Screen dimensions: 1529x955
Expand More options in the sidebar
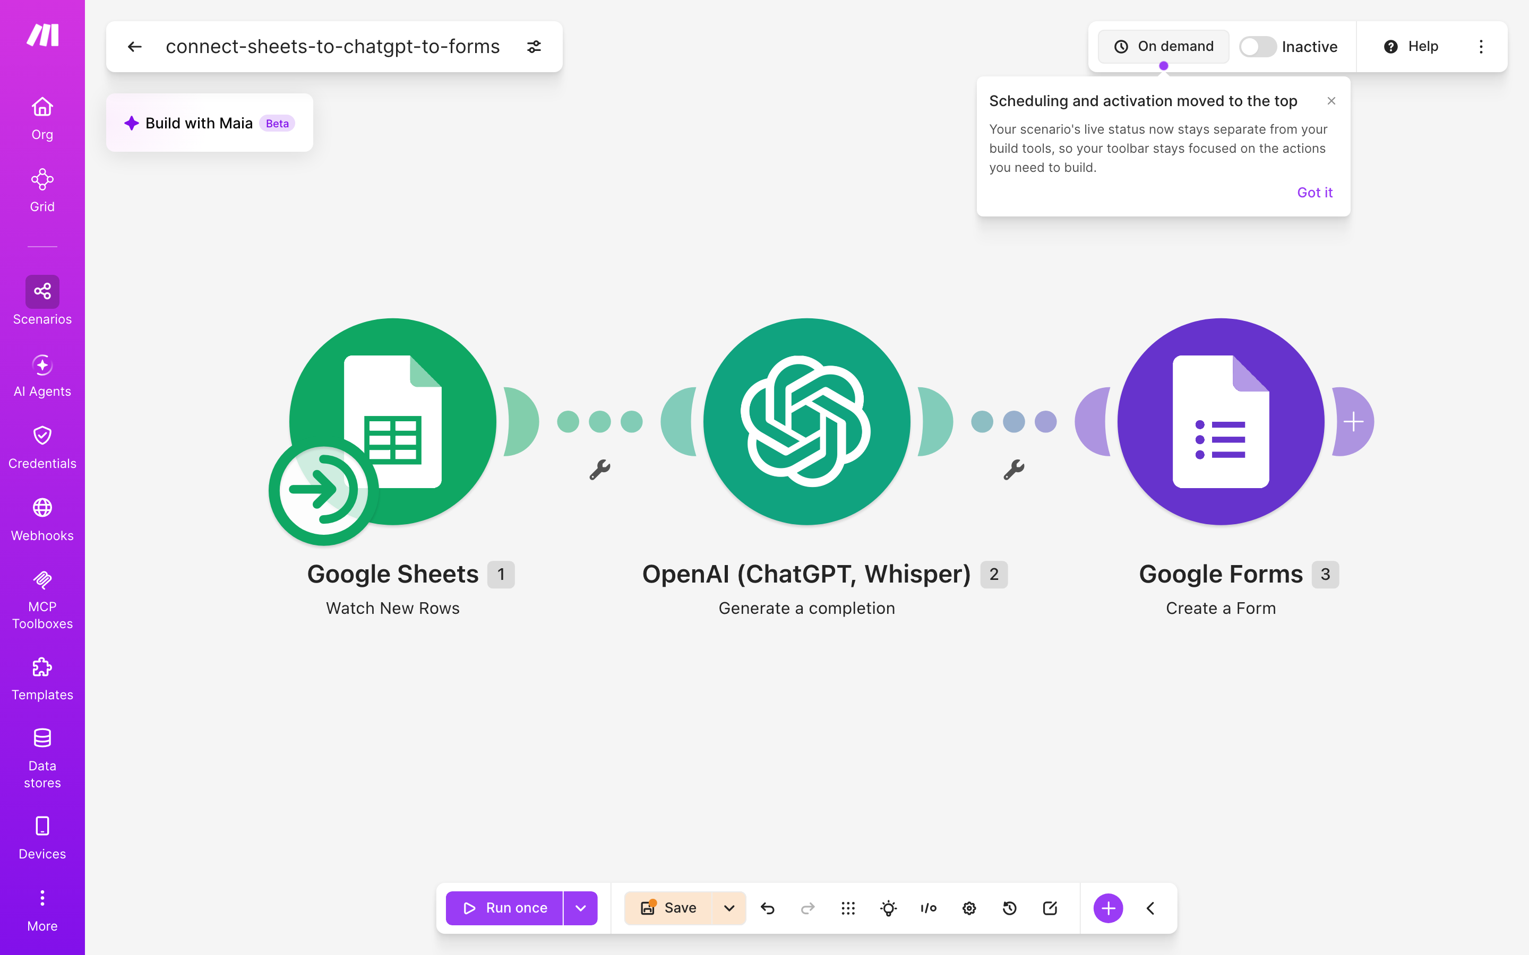[x=42, y=910]
